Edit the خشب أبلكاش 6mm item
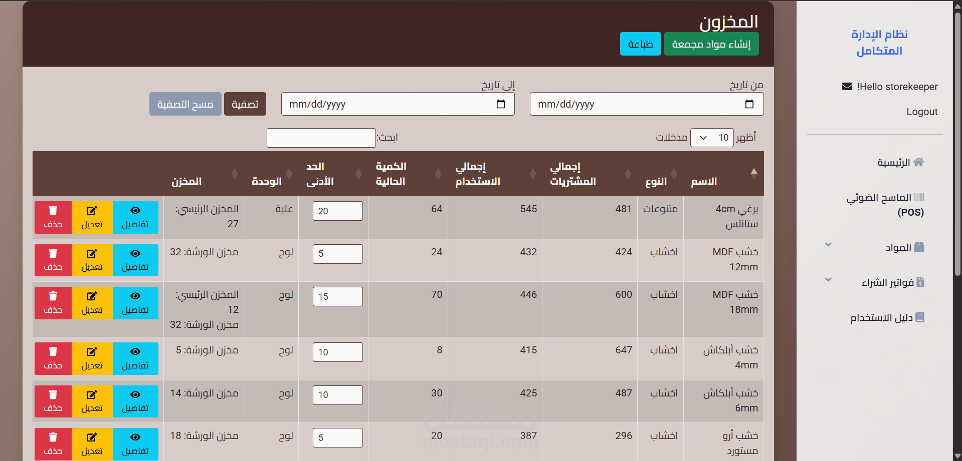The height and width of the screenshot is (461, 962). 92,401
